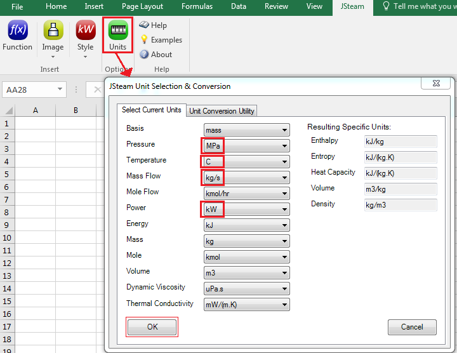Open the Temperature units dropdown
This screenshot has height=353, width=457.
[x=246, y=162]
